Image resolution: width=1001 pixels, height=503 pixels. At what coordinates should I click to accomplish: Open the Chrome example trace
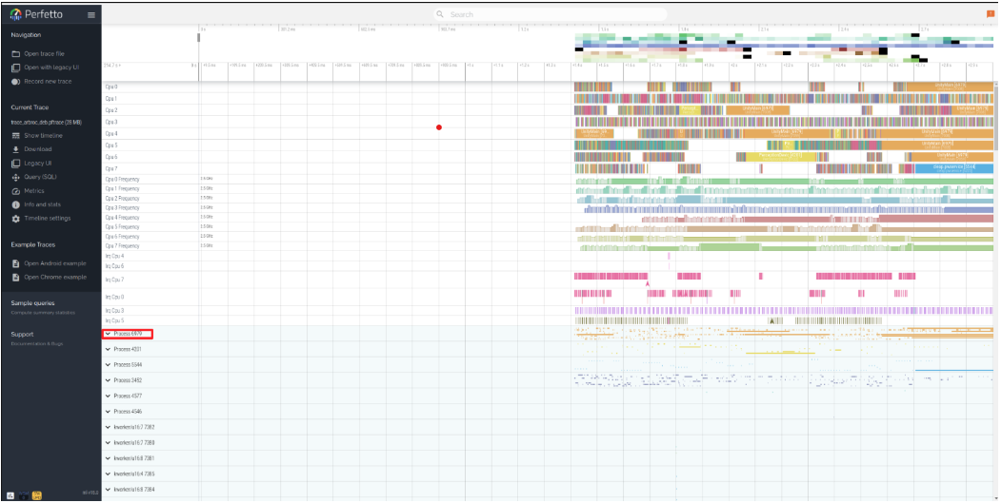pos(54,277)
